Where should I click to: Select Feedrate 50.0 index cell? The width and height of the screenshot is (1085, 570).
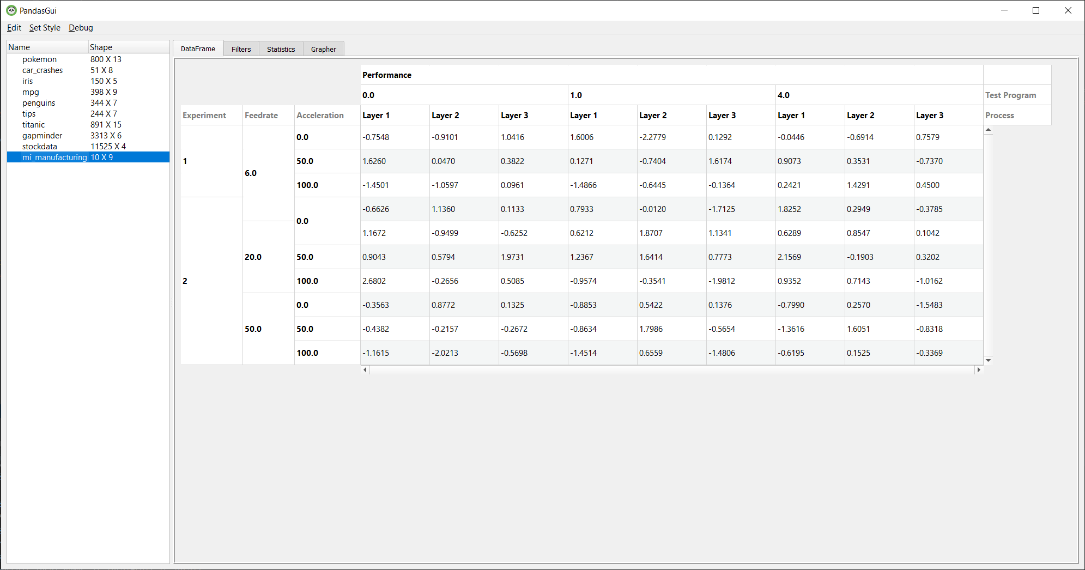268,329
